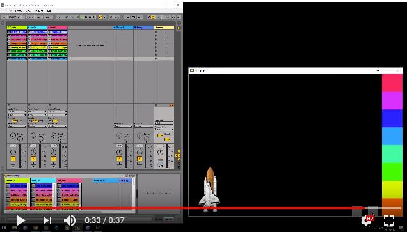Switch to Arrangement view selector icon
Screen dimensions: 407x232
179,23
